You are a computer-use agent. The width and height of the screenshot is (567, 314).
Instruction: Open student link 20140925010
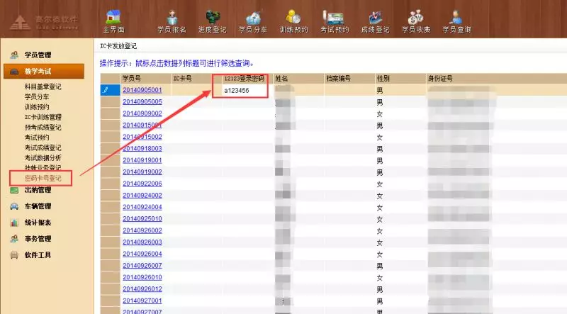click(x=142, y=218)
